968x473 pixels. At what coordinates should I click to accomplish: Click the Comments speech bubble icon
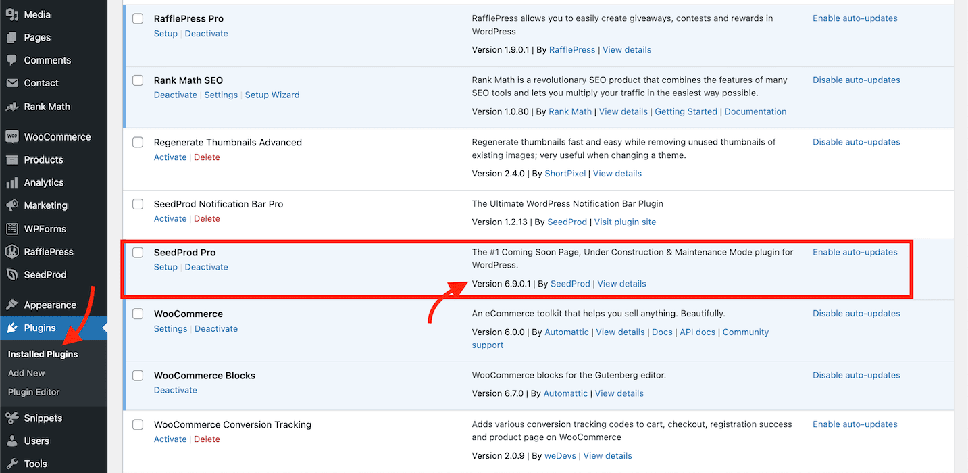(11, 60)
